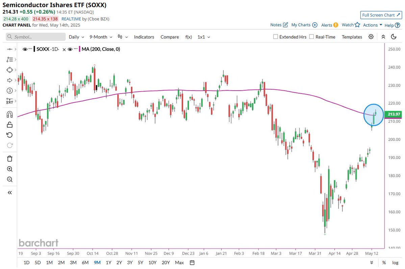The height and width of the screenshot is (269, 405).
Task: Open the Daily frequency dropdown
Action: 76,37
